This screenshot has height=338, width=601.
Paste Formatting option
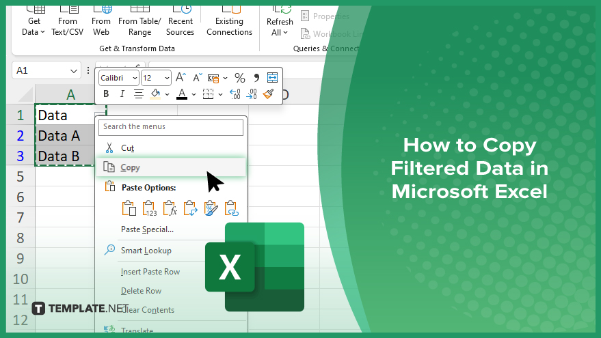(x=211, y=208)
